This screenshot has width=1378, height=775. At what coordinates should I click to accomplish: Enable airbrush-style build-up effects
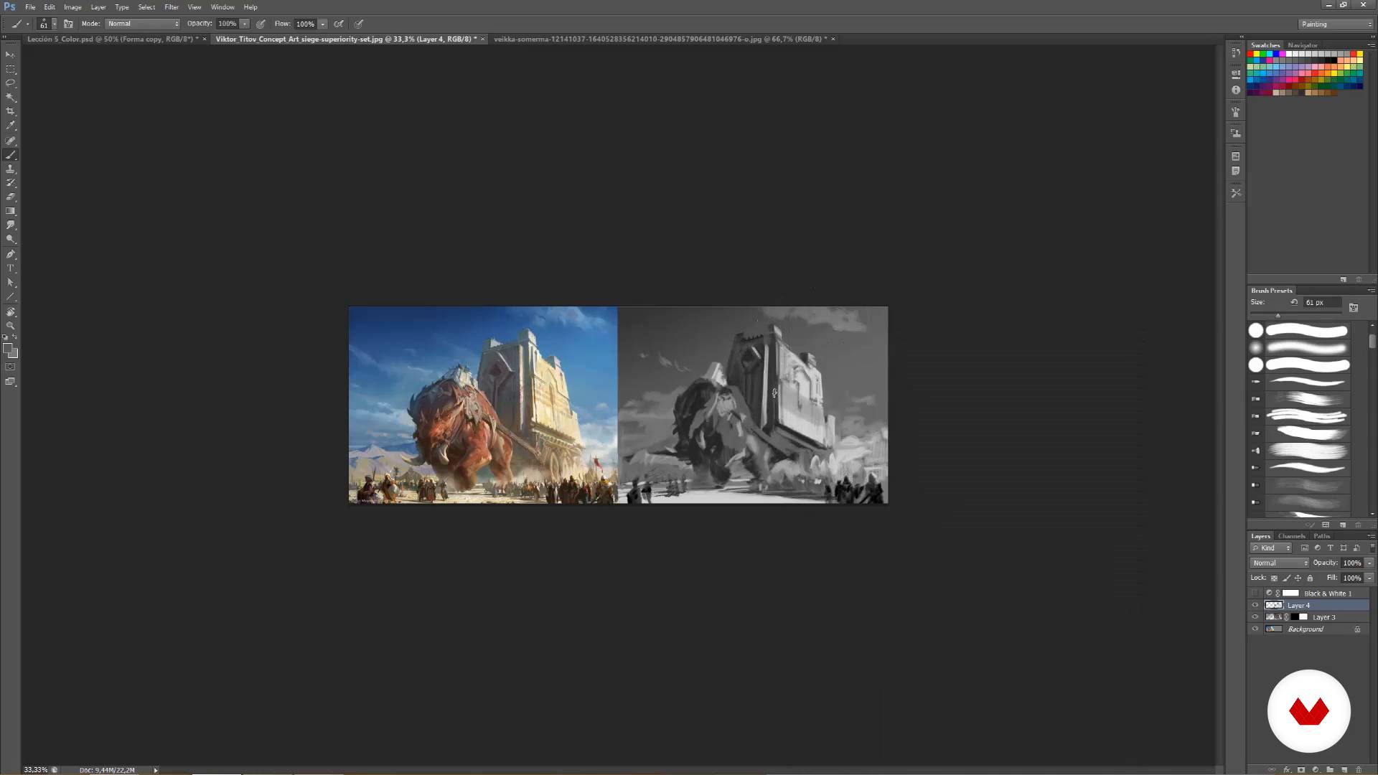(339, 24)
